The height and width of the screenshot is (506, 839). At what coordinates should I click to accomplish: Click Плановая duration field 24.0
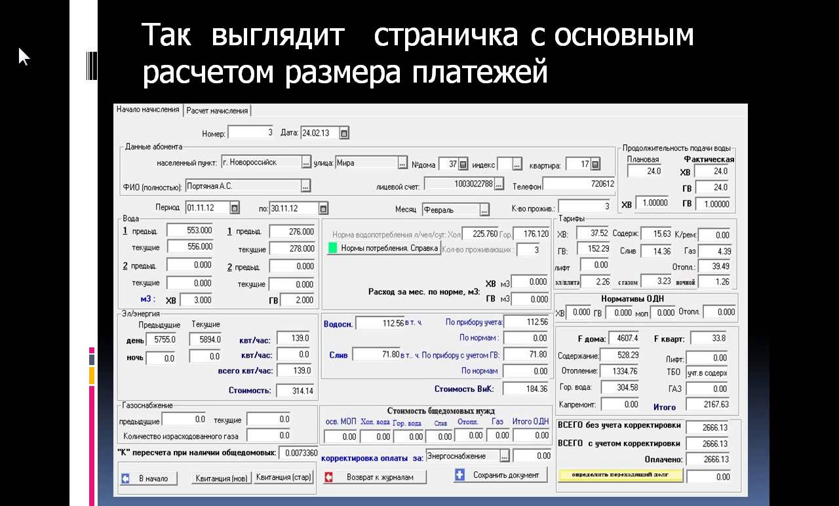(x=645, y=171)
